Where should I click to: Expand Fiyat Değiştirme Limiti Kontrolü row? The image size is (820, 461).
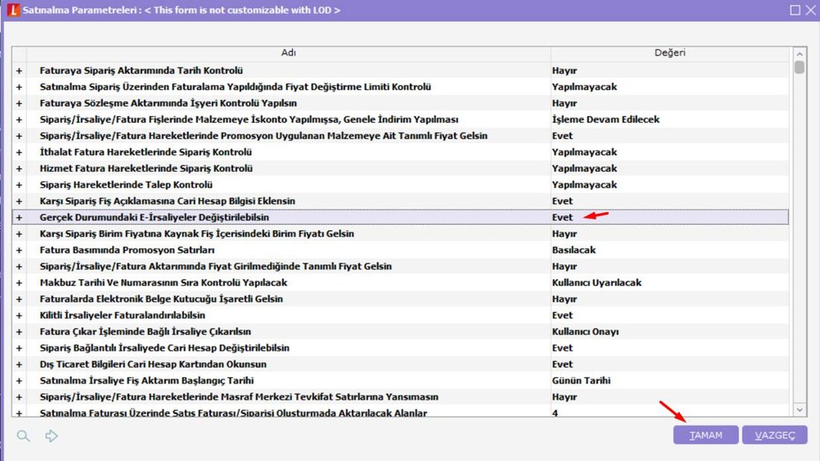tap(19, 87)
